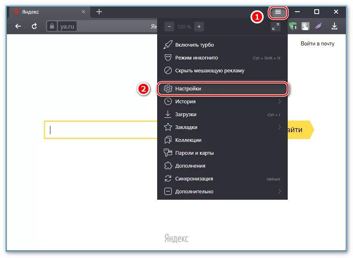Screen dimensions: 353x258
Task: Close the Яндекс tab
Action: [x=83, y=12]
